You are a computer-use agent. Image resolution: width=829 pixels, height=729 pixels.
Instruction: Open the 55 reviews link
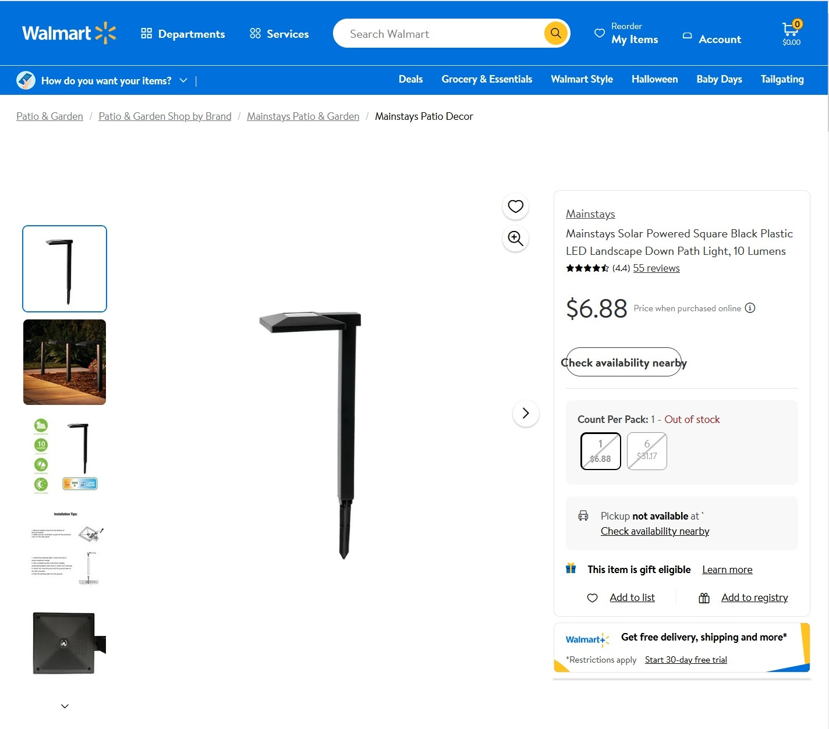click(x=656, y=268)
